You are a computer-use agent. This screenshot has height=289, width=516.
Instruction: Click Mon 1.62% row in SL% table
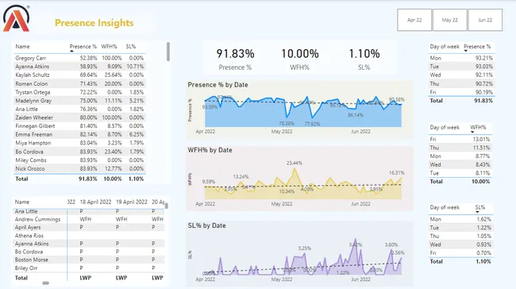tap(460, 219)
